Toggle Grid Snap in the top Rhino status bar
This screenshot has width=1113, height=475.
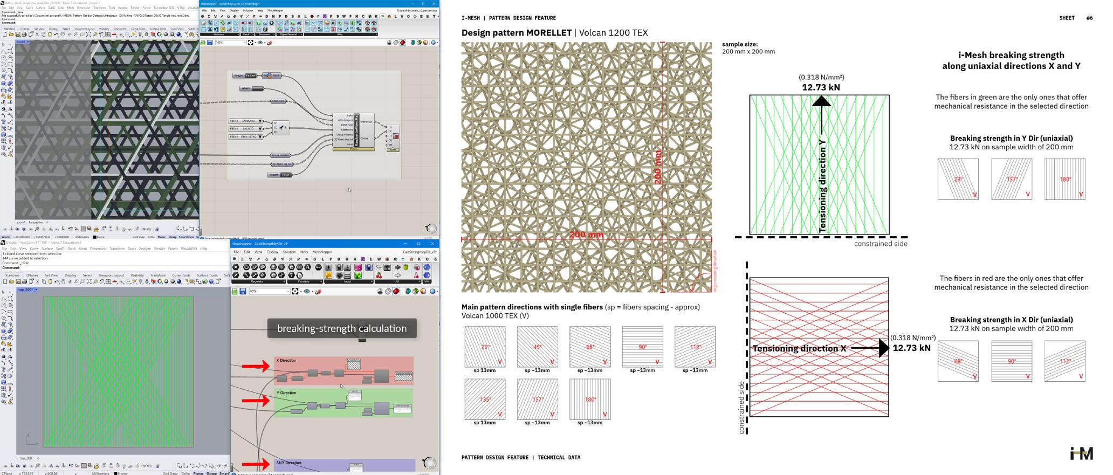click(x=138, y=237)
